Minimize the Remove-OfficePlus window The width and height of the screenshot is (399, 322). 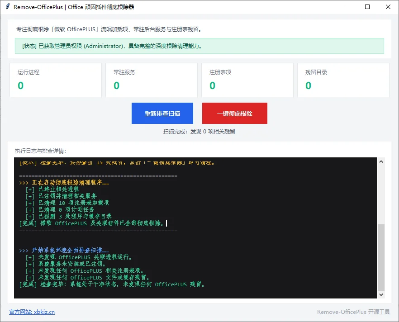click(347, 7)
